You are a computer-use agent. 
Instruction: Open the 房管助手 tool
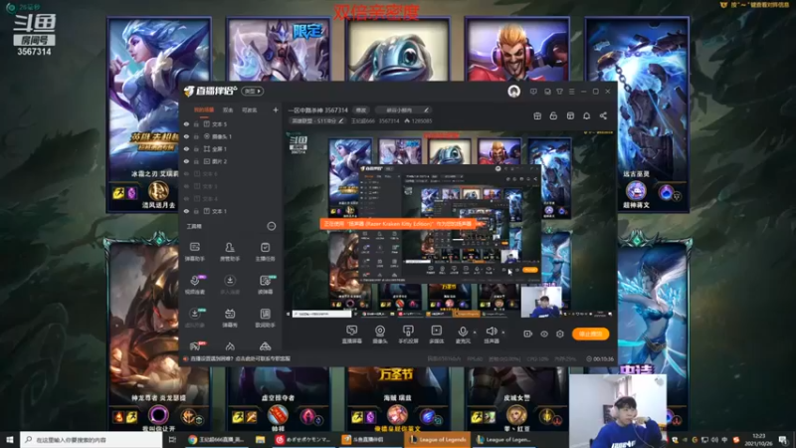230,252
